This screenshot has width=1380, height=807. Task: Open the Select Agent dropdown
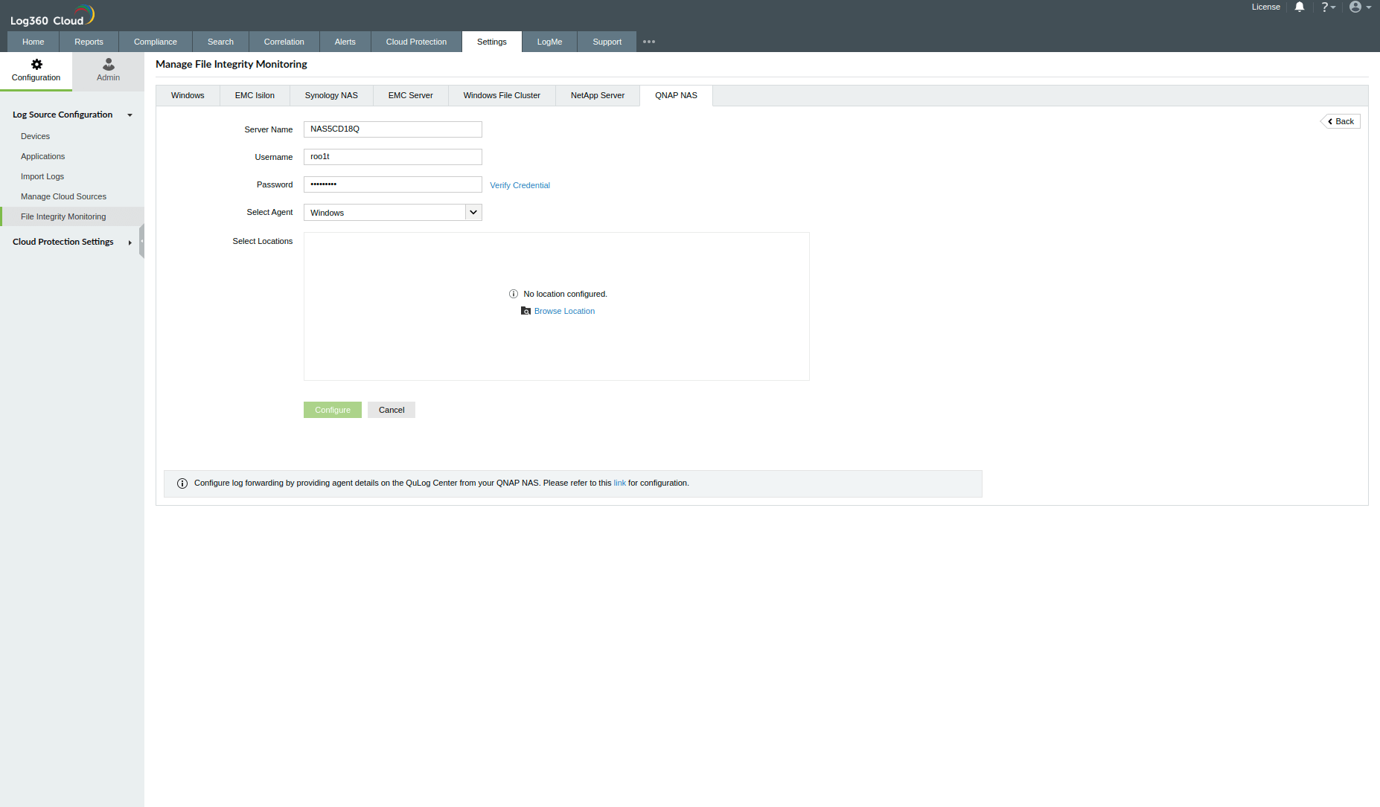click(393, 213)
